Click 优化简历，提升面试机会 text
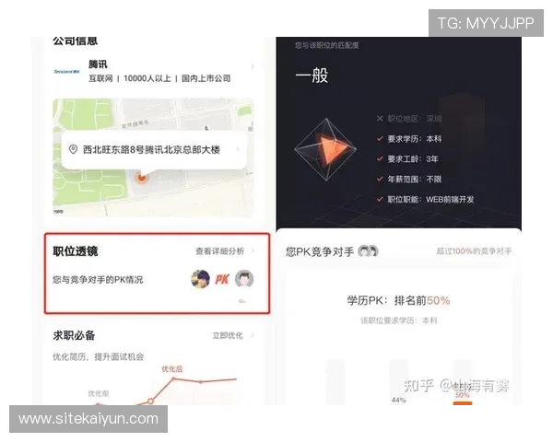This screenshot has width=553, height=442. coord(98,356)
